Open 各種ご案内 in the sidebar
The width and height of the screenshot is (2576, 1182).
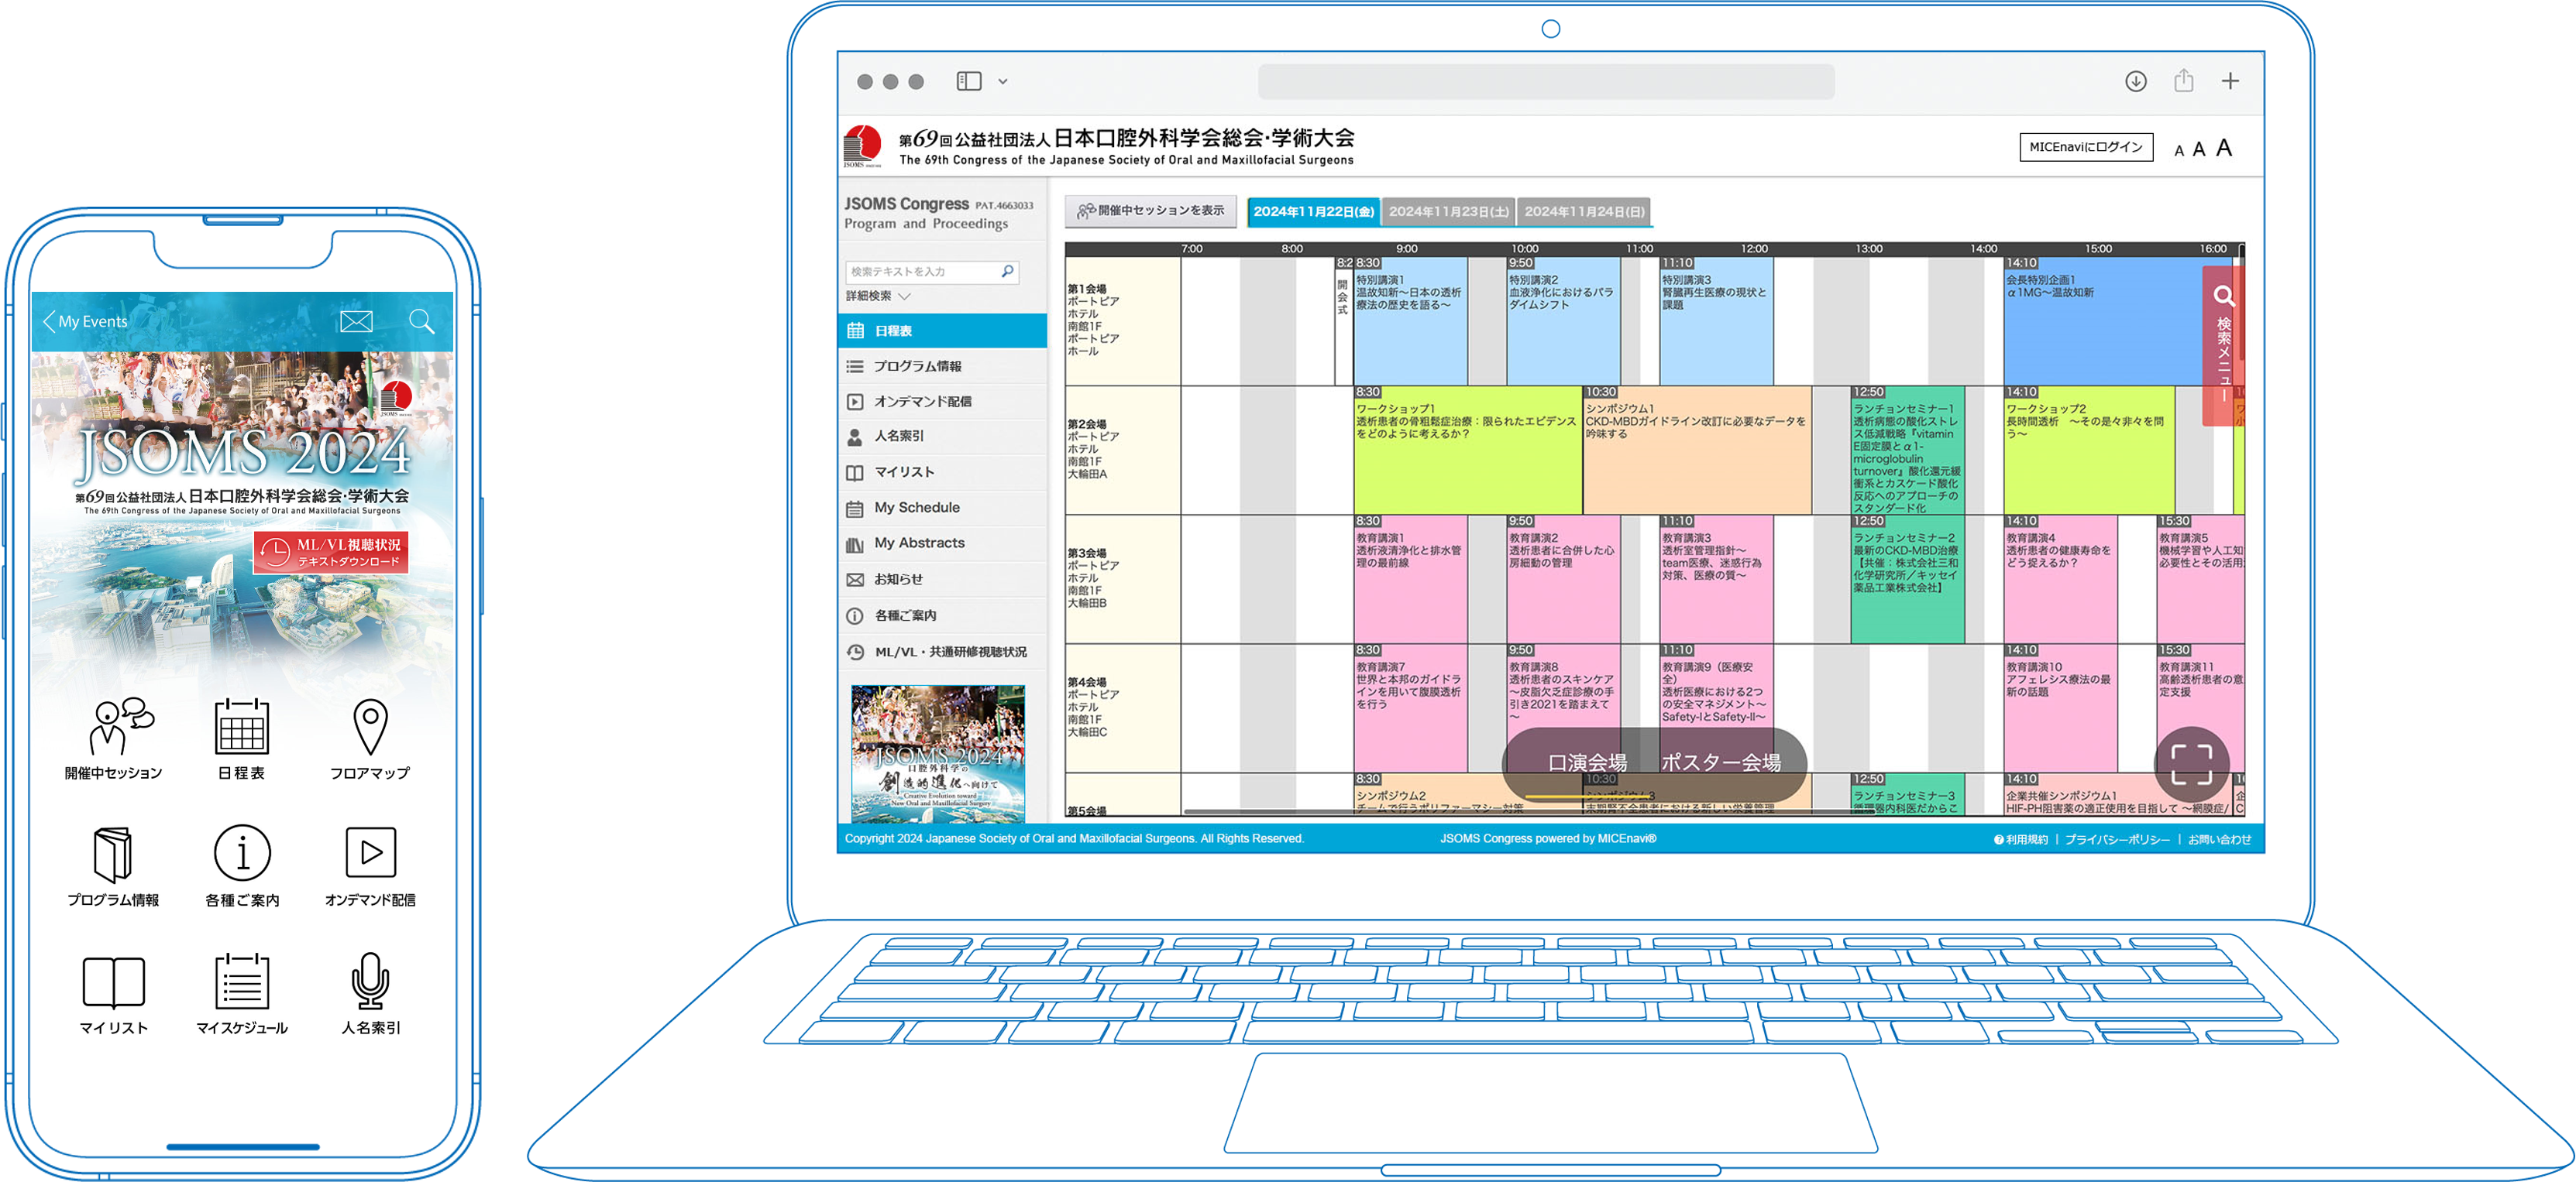click(942, 615)
